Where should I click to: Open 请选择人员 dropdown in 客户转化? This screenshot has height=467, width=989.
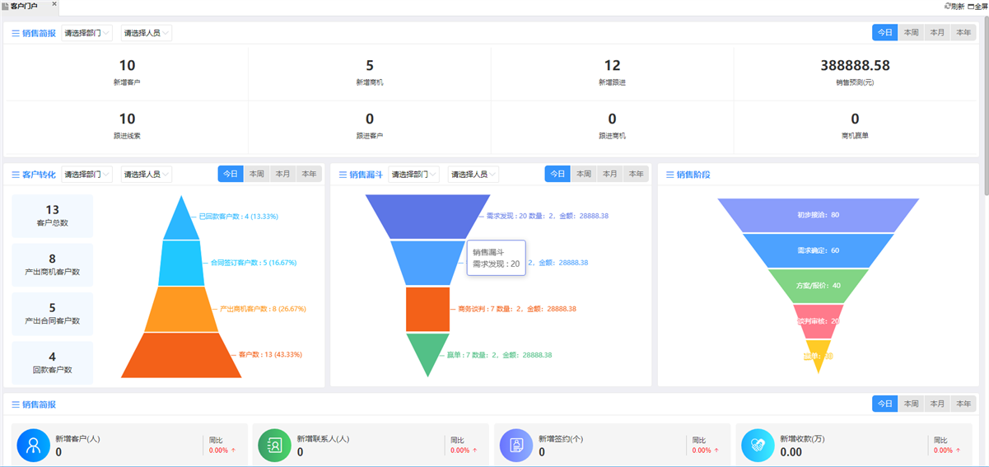click(147, 175)
